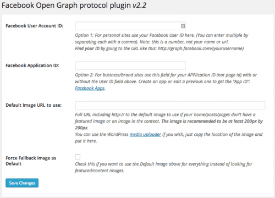Enable Force Fallback Image as Default checkbox
Viewport: 275px width, 198px height.
tap(78, 157)
